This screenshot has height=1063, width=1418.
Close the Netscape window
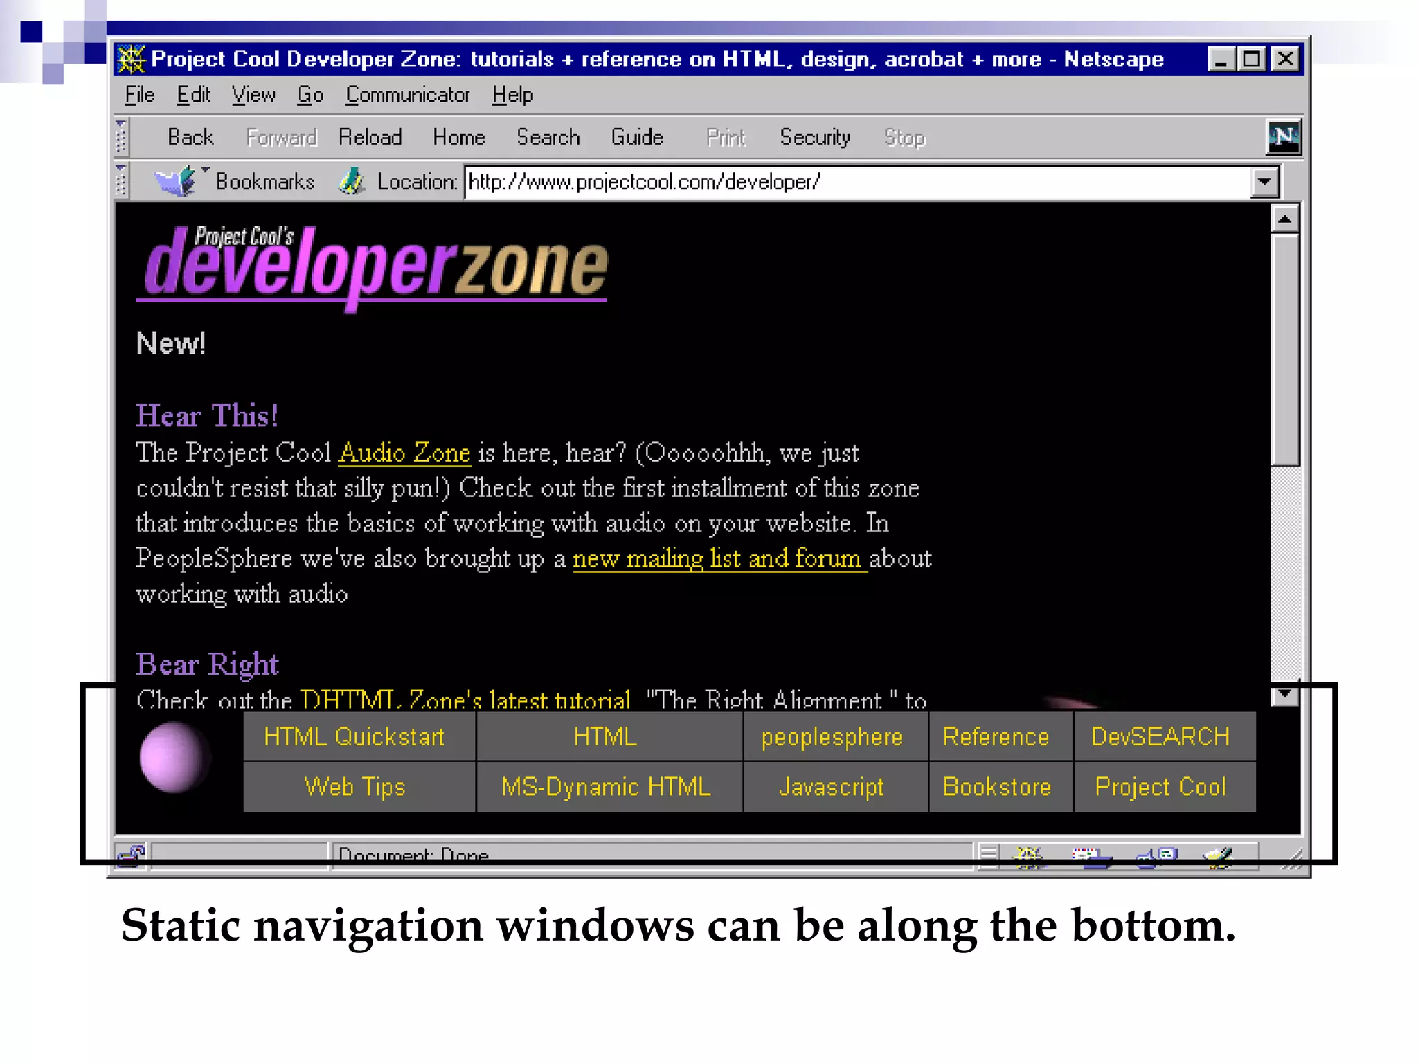(1286, 59)
